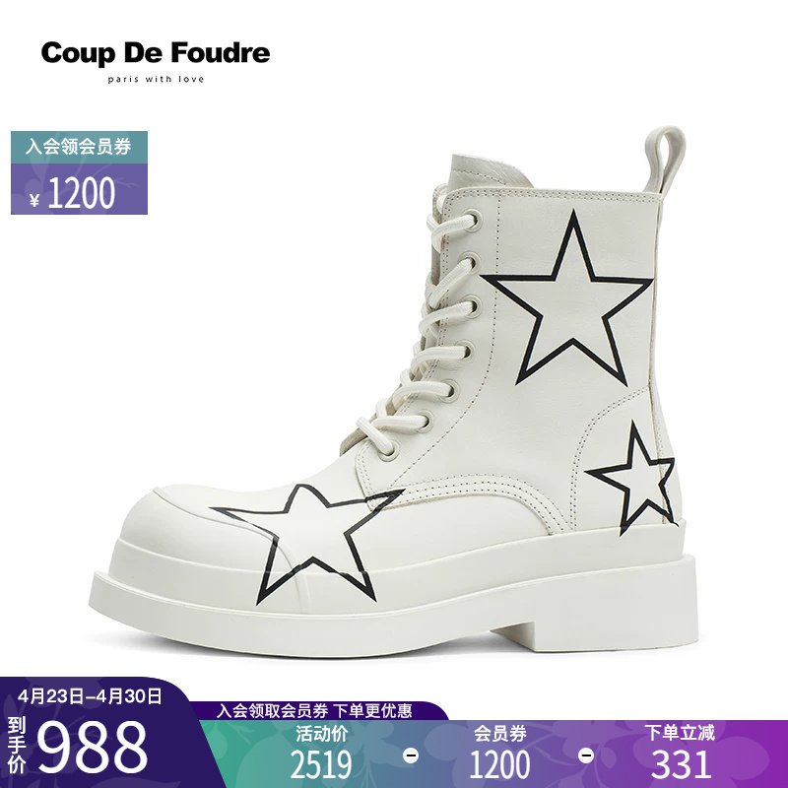The height and width of the screenshot is (788, 788).
Task: Click the large star on boot shaft
Action: (x=567, y=298)
